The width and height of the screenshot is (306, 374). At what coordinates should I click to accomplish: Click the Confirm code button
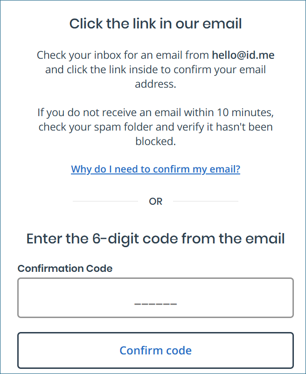pos(155,350)
